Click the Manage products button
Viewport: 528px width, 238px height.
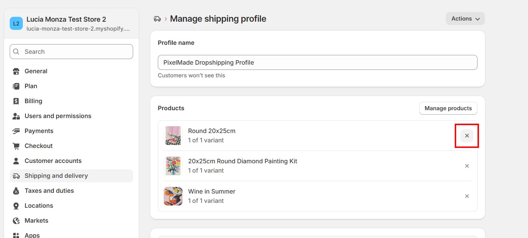[x=448, y=108]
